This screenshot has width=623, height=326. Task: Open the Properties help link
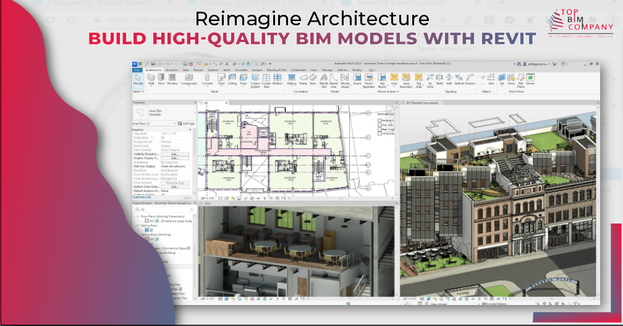coord(142,196)
